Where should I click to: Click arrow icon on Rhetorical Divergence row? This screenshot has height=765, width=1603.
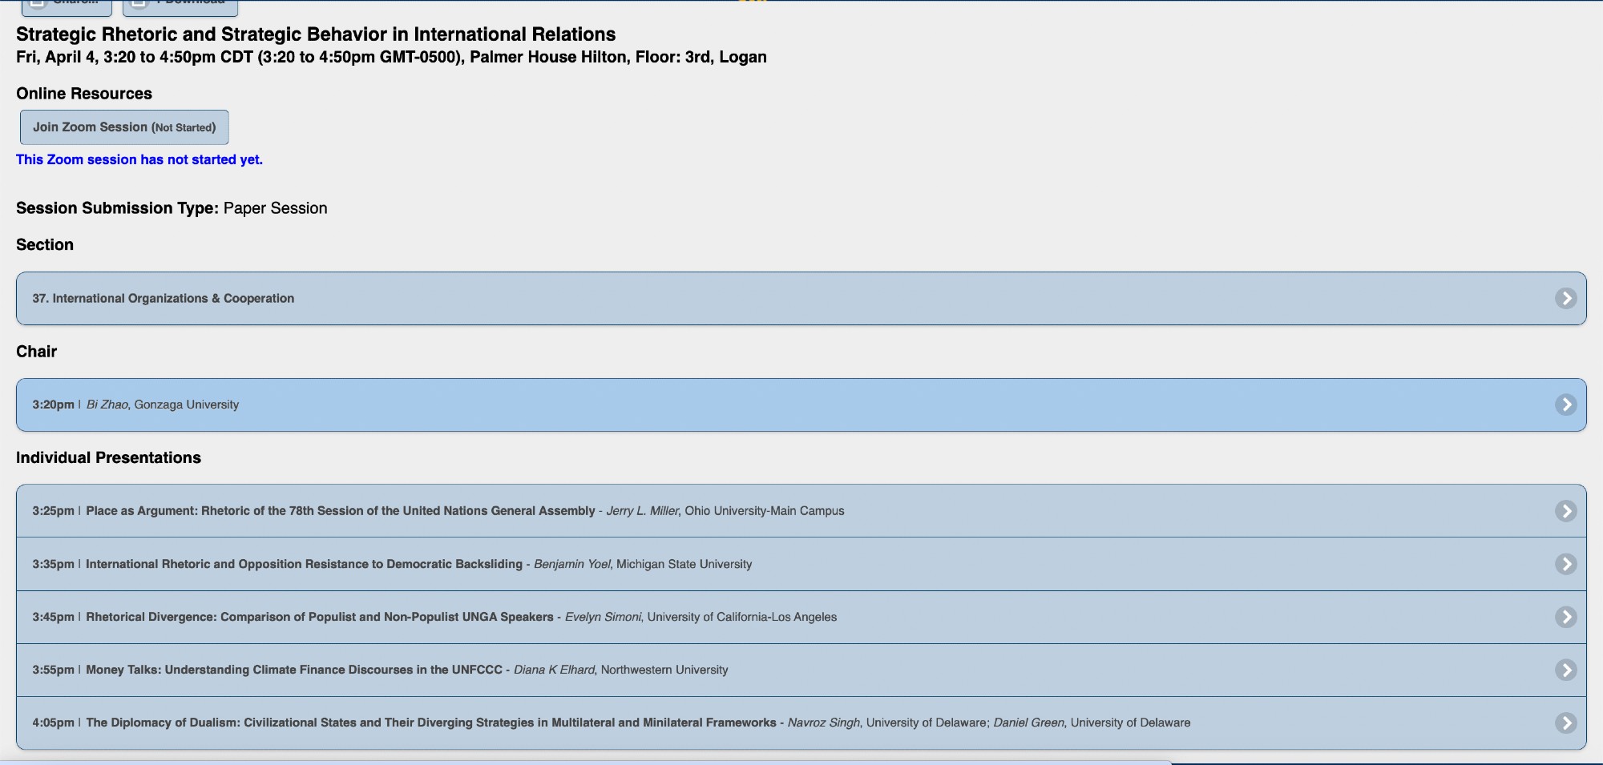[x=1565, y=617]
